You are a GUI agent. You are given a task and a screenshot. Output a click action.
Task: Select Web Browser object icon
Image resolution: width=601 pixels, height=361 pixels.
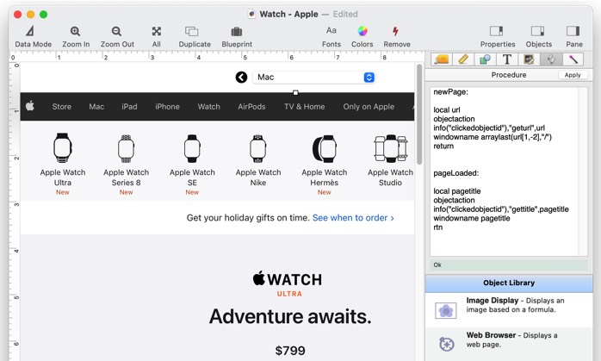(x=447, y=344)
